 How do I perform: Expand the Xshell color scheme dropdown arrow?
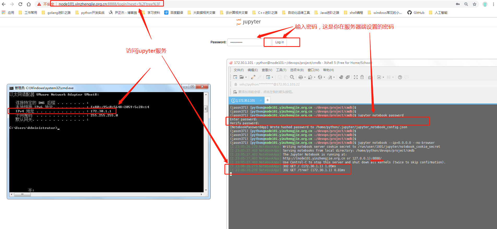coord(315,77)
